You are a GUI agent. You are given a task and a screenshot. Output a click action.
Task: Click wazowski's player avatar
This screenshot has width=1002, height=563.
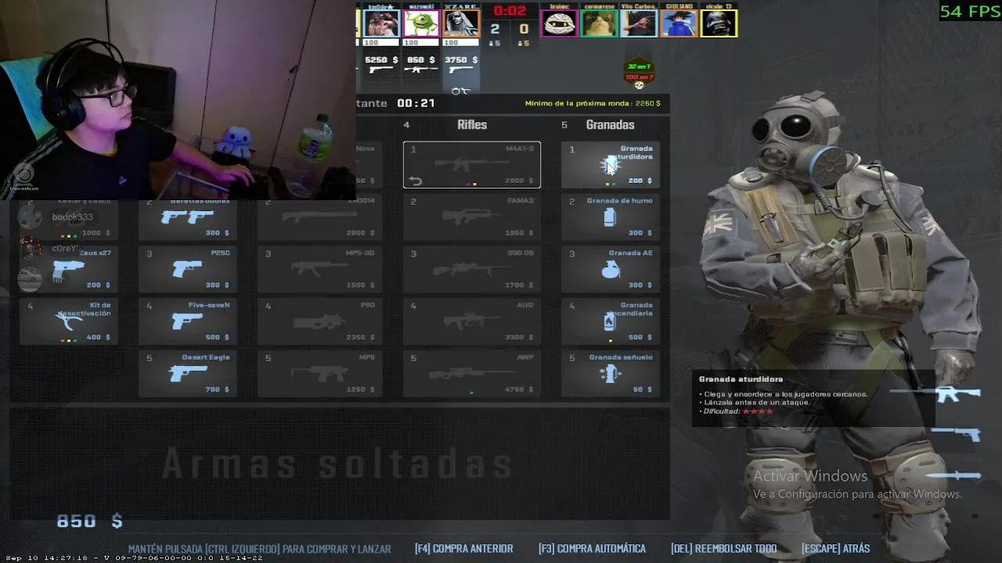[x=421, y=23]
